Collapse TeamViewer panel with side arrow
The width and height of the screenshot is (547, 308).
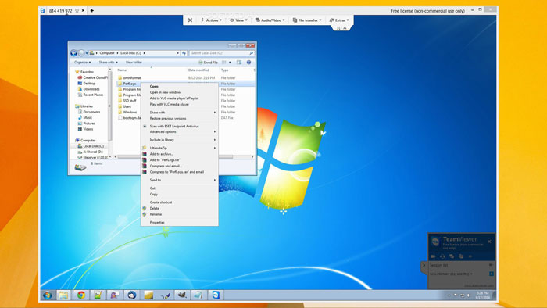[424, 266]
